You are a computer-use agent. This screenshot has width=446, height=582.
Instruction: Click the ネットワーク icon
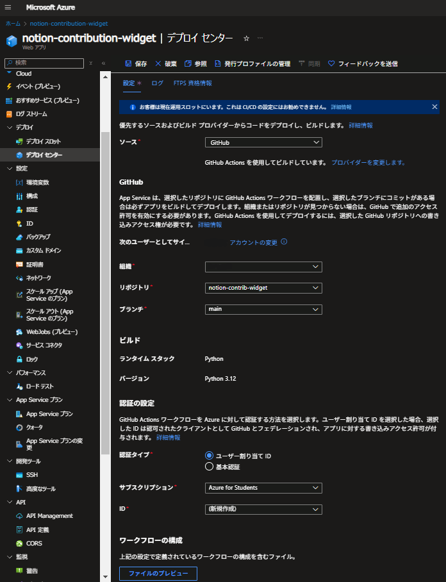tap(19, 278)
